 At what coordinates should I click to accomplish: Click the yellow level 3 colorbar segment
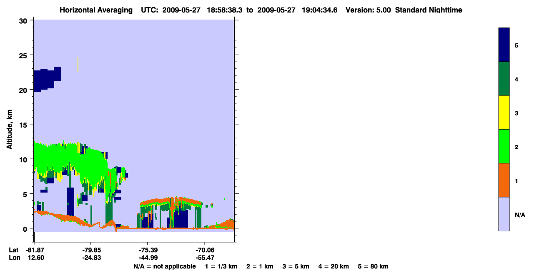[504, 113]
